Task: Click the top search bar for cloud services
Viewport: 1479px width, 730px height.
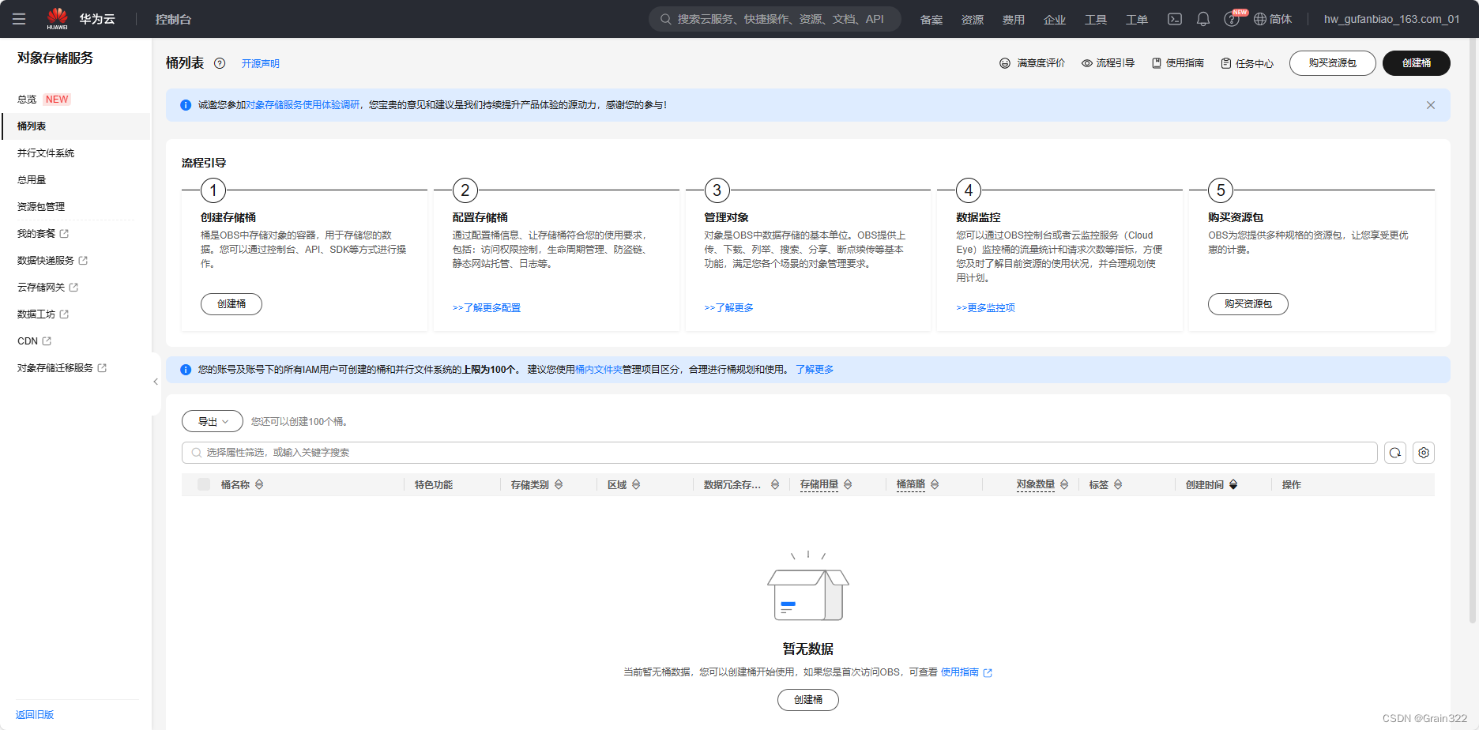Action: tap(775, 19)
